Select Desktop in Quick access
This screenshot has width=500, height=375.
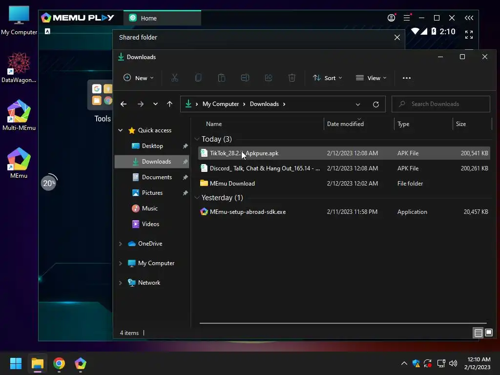pos(152,146)
